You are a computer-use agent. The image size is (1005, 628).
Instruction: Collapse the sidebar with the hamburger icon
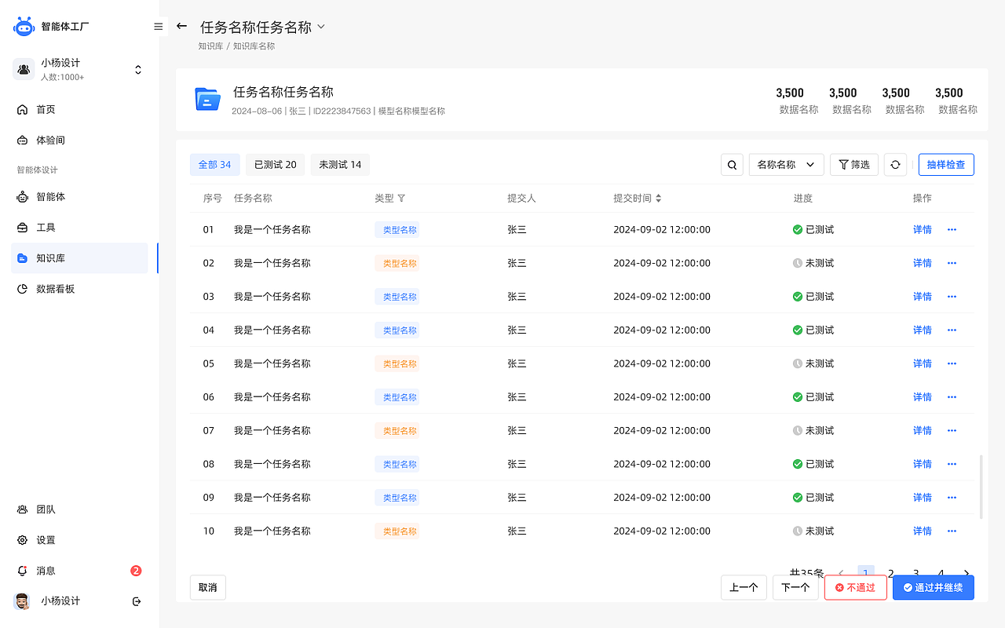click(x=158, y=26)
